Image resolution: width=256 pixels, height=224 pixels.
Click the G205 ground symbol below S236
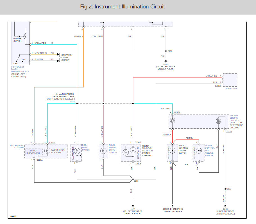point(166,61)
